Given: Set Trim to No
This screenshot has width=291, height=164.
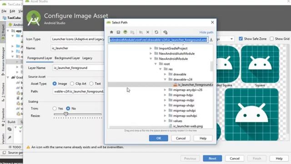Looking at the screenshot, I should coord(68,108).
